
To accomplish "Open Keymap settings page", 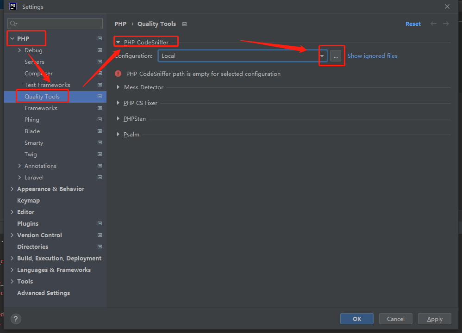I will tap(28, 201).
